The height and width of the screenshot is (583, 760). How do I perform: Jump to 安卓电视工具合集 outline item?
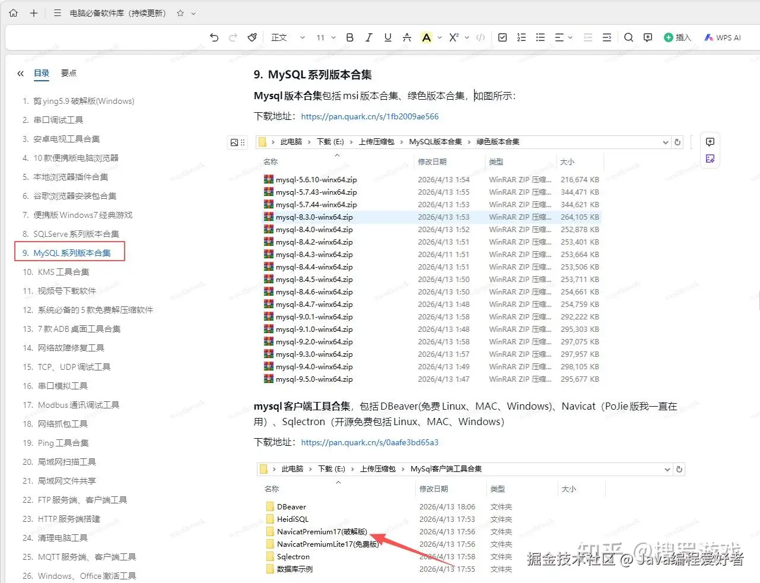[x=66, y=139]
